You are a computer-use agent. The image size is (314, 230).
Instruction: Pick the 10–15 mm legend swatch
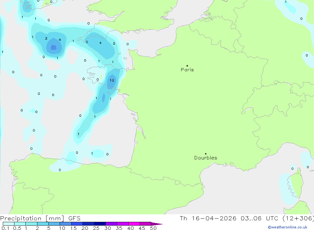click(x=66, y=224)
